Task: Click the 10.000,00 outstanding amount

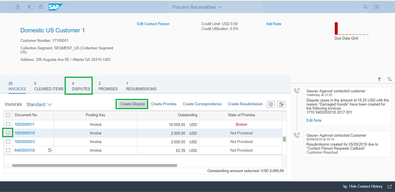Action: point(177,124)
